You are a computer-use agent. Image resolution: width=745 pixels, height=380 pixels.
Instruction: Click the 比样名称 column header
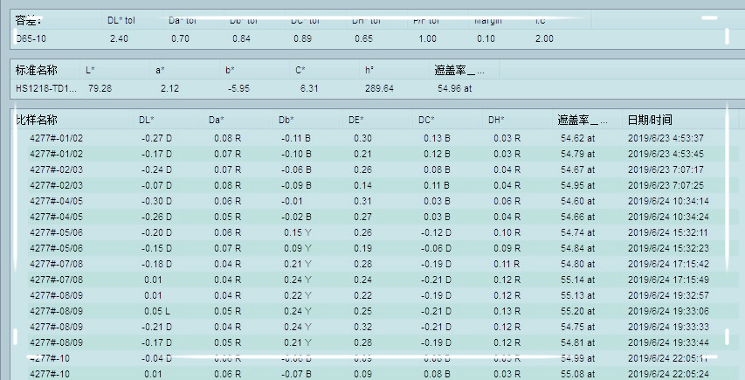[x=37, y=120]
